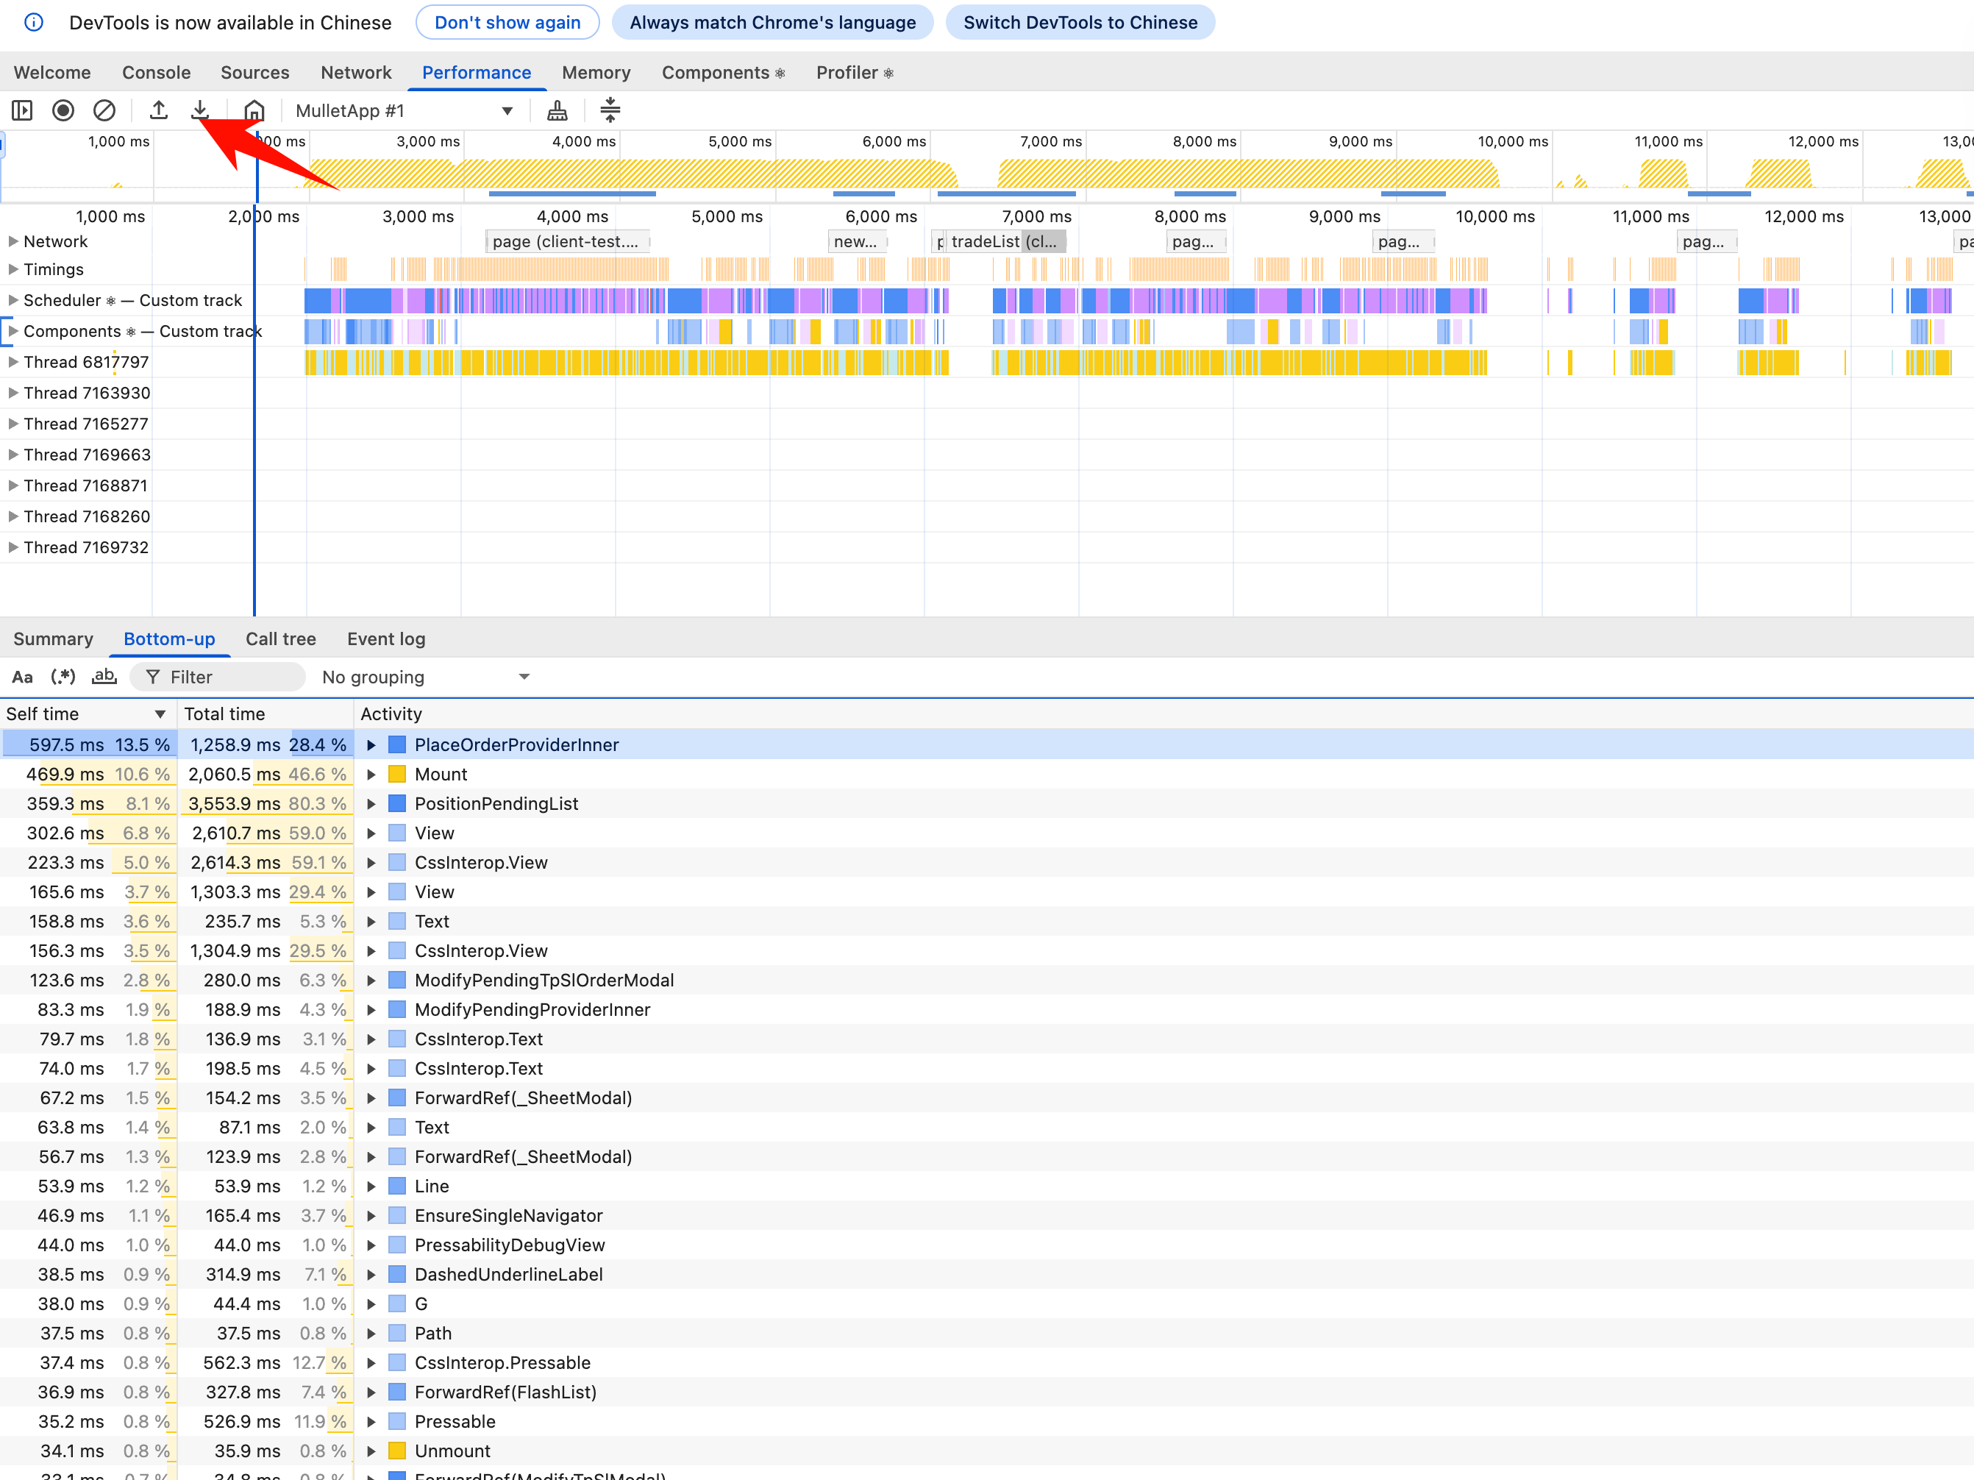Viewport: 1974px width, 1480px height.
Task: Expand the Mount activity row
Action: pyautogui.click(x=371, y=775)
